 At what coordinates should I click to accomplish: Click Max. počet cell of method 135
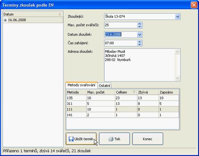[x=101, y=98]
